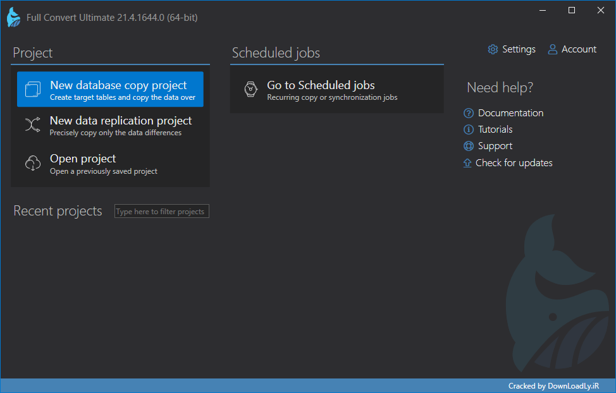Click the Tutorials info icon
This screenshot has width=616, height=393.
[469, 130]
